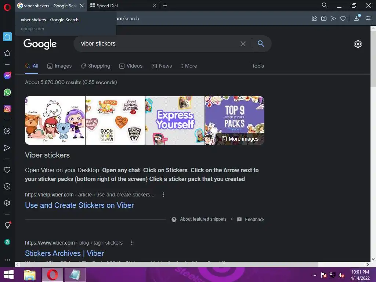
Task: Open the cartoon characters sticker thumbnail
Action: (x=55, y=120)
